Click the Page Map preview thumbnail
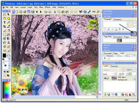This screenshot has height=103, width=139. [119, 40]
